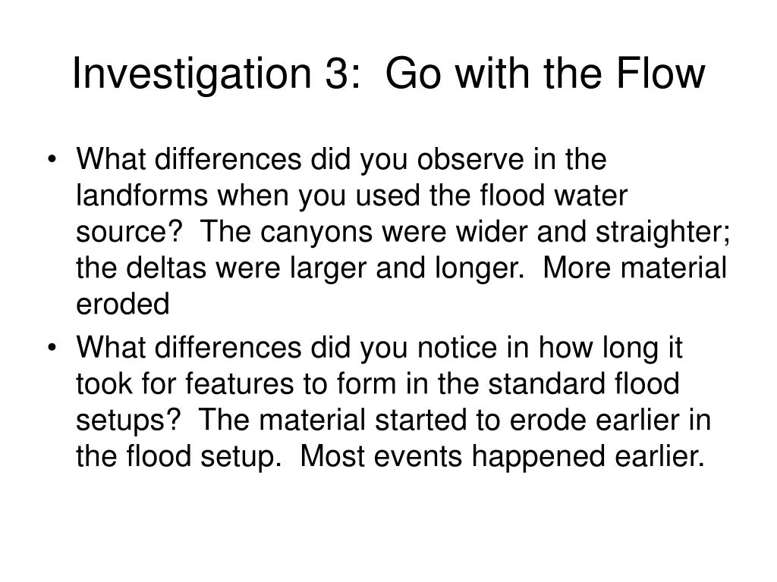Click the word 'features' in the second bullet
Image resolution: width=777 pixels, height=582 pixels.
(x=240, y=384)
